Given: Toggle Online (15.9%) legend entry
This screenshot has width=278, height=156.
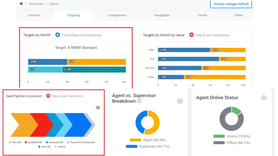Looking at the screenshot, I should pos(232,136).
